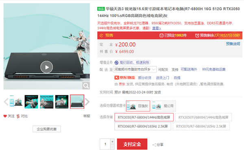Click the 京东 seller name link
244x151 pixels.
(x=122, y=84)
